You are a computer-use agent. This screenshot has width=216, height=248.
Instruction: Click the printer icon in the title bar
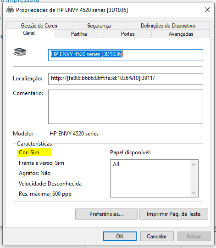click(10, 10)
